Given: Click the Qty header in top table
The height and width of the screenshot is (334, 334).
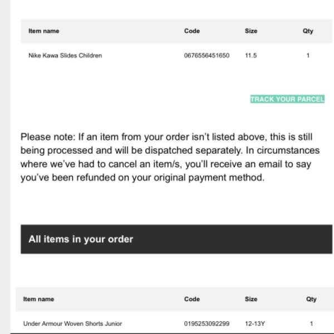Looking at the screenshot, I should (308, 31).
